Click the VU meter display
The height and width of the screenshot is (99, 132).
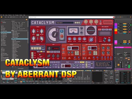click(73, 31)
